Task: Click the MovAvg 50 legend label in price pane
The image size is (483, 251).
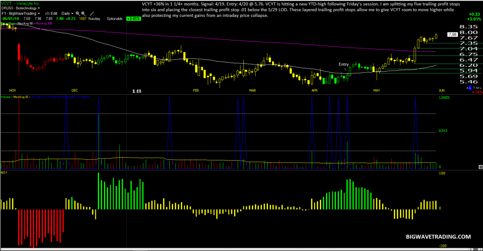Action: click(25, 24)
